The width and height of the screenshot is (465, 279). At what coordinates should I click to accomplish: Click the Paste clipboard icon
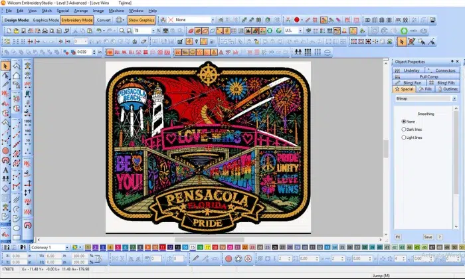tap(90, 31)
